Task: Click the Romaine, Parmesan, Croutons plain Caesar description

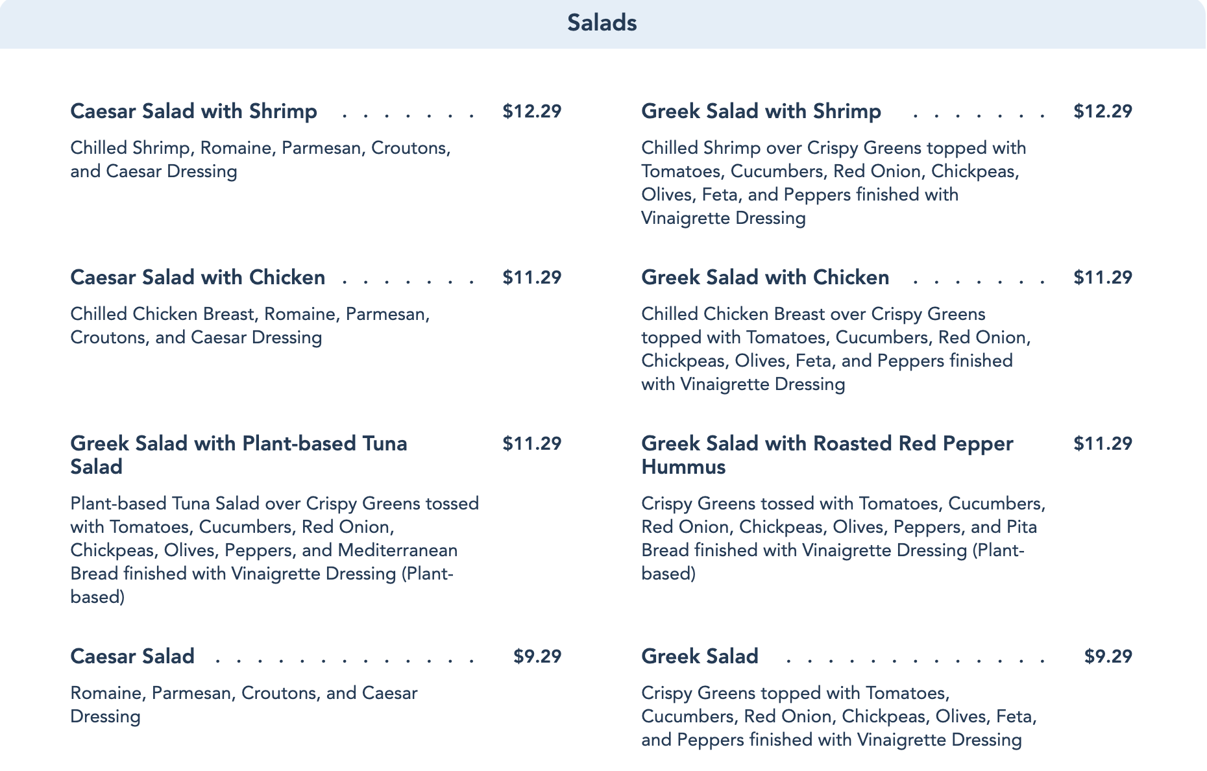Action: click(x=243, y=705)
